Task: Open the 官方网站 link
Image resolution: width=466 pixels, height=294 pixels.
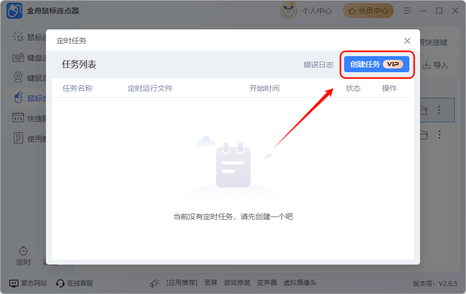Action: click(x=28, y=283)
